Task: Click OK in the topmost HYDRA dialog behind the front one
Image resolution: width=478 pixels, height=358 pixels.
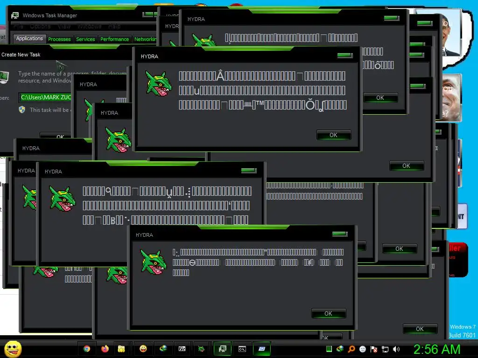Action: click(x=380, y=98)
